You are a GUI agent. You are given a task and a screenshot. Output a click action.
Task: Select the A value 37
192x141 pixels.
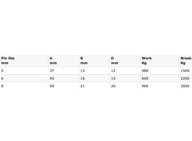[52, 71]
